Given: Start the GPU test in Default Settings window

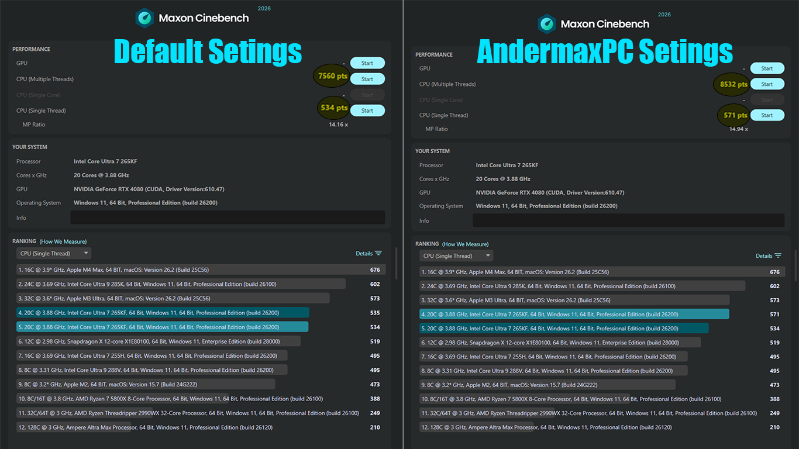Looking at the screenshot, I should click(x=367, y=63).
